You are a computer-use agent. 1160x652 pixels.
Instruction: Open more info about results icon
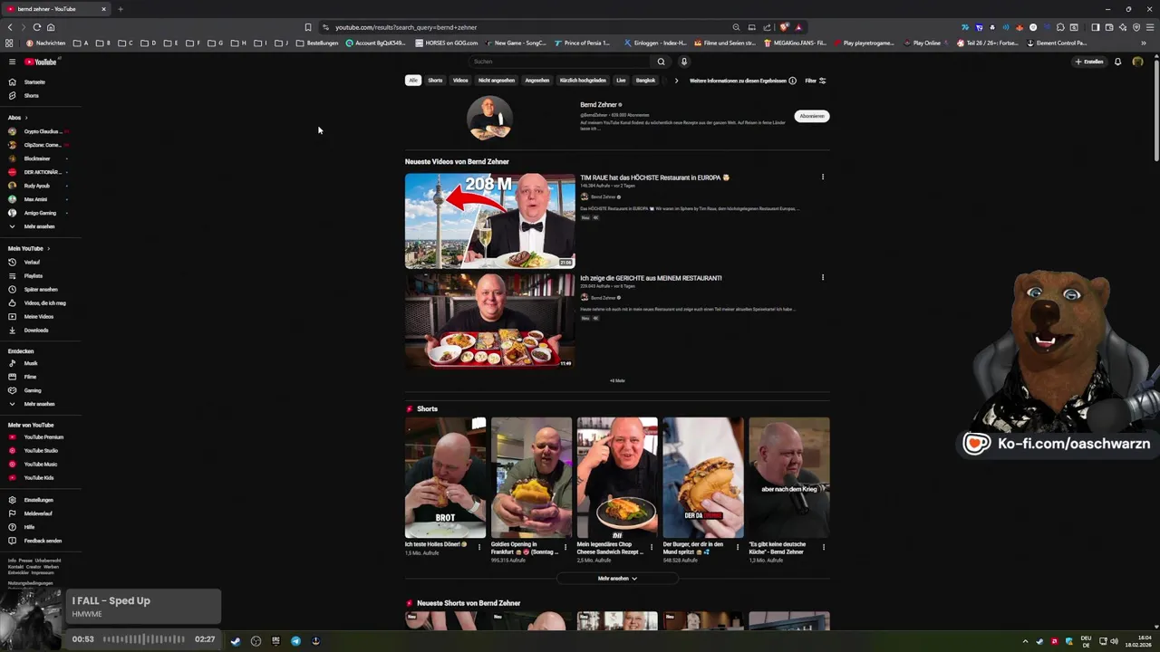tap(792, 81)
